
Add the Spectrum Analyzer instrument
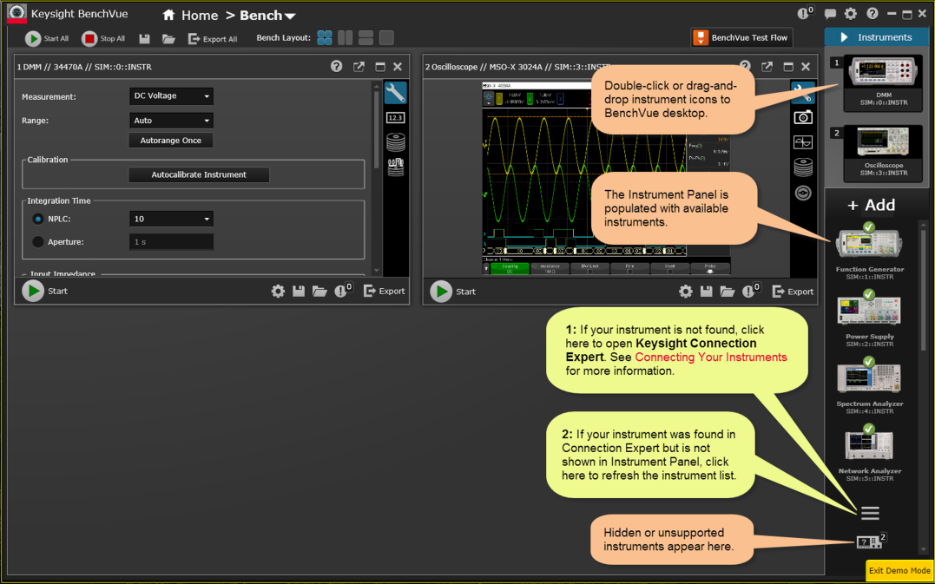click(x=869, y=385)
